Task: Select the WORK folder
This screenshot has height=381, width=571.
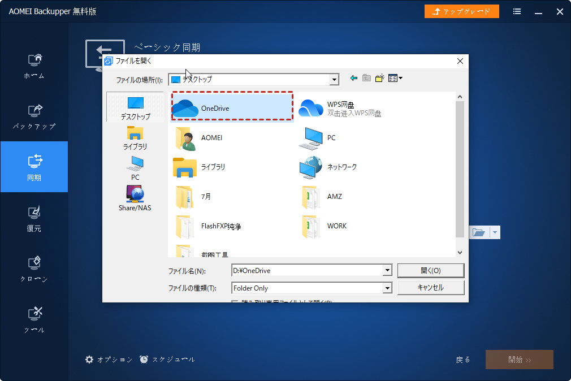Action: coord(325,226)
